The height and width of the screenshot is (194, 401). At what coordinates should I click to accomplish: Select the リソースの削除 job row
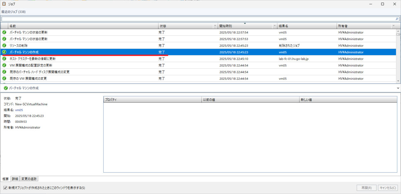[198, 45]
